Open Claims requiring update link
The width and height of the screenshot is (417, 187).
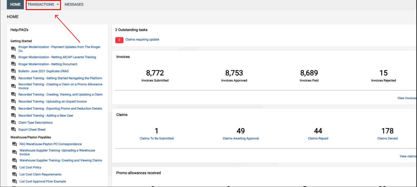point(142,40)
